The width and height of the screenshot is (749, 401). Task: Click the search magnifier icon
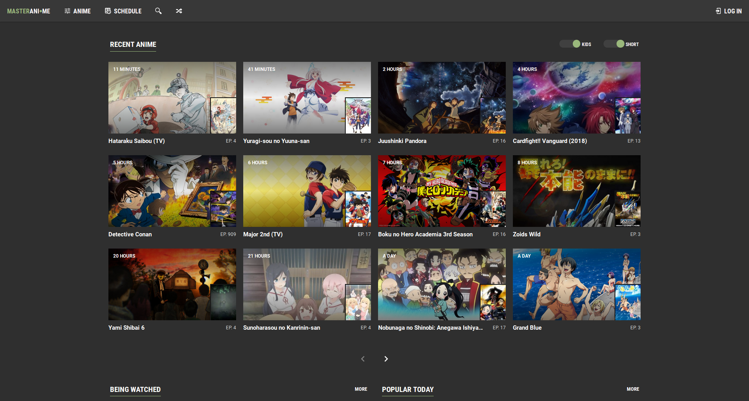(x=158, y=11)
